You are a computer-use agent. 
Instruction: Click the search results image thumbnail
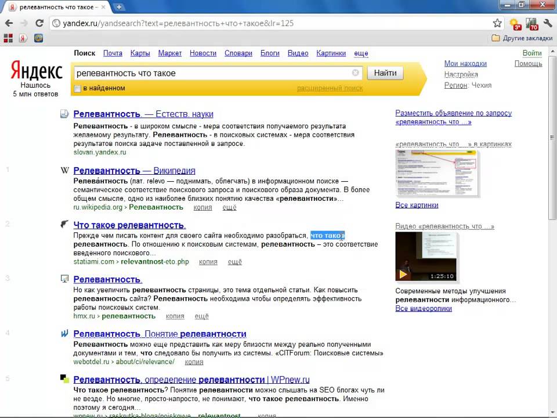click(x=437, y=174)
